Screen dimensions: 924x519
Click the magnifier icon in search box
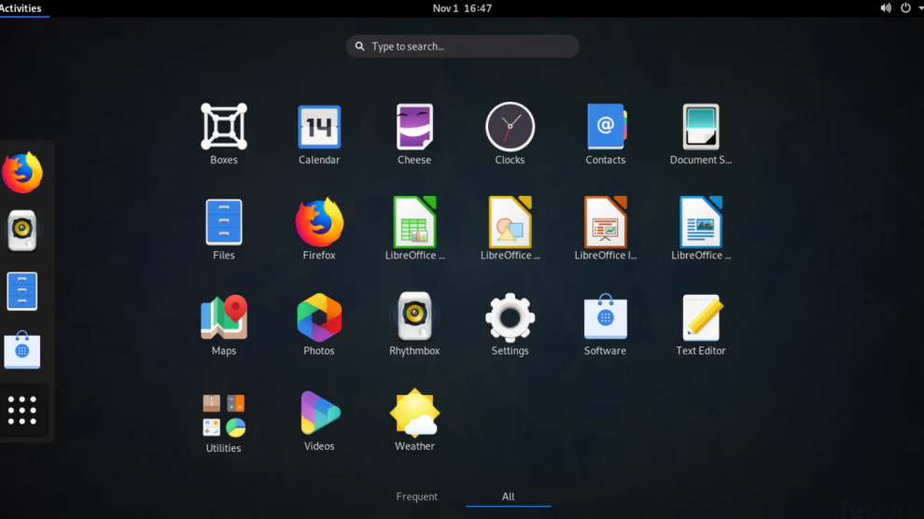click(359, 46)
